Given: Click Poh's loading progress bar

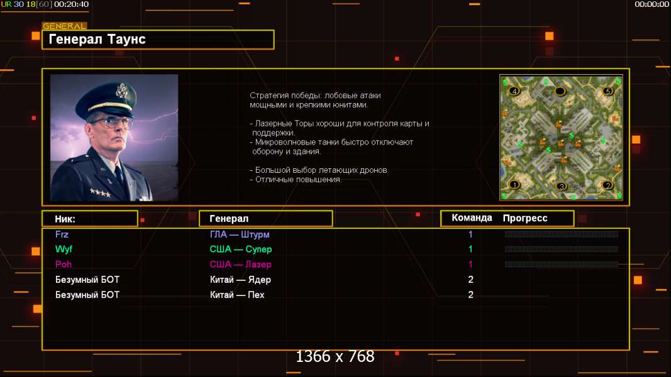Looking at the screenshot, I should pos(562,264).
